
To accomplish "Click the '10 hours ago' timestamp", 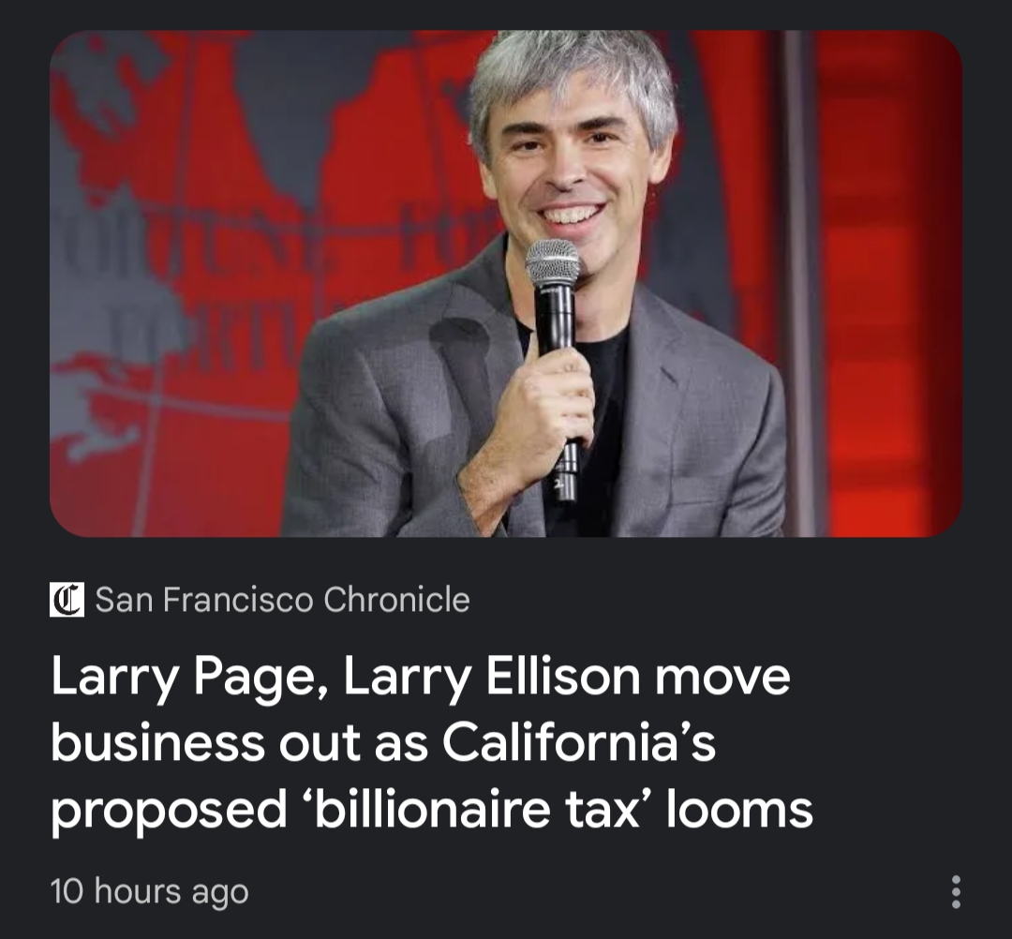I will [149, 892].
